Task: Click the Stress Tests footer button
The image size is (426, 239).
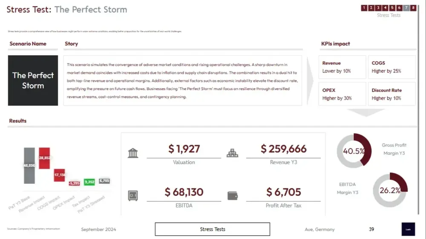Action: pos(212,229)
